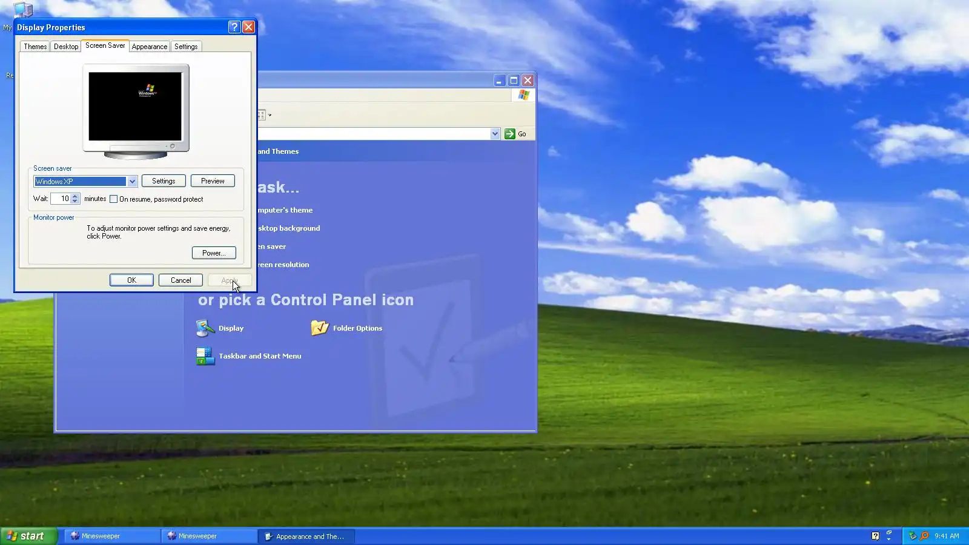Viewport: 969px width, 545px height.
Task: Open the Views button dropdown arrow
Action: 270,115
